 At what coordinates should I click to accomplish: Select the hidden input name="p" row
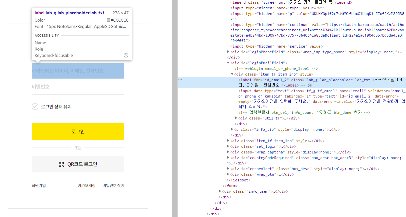coord(317,16)
